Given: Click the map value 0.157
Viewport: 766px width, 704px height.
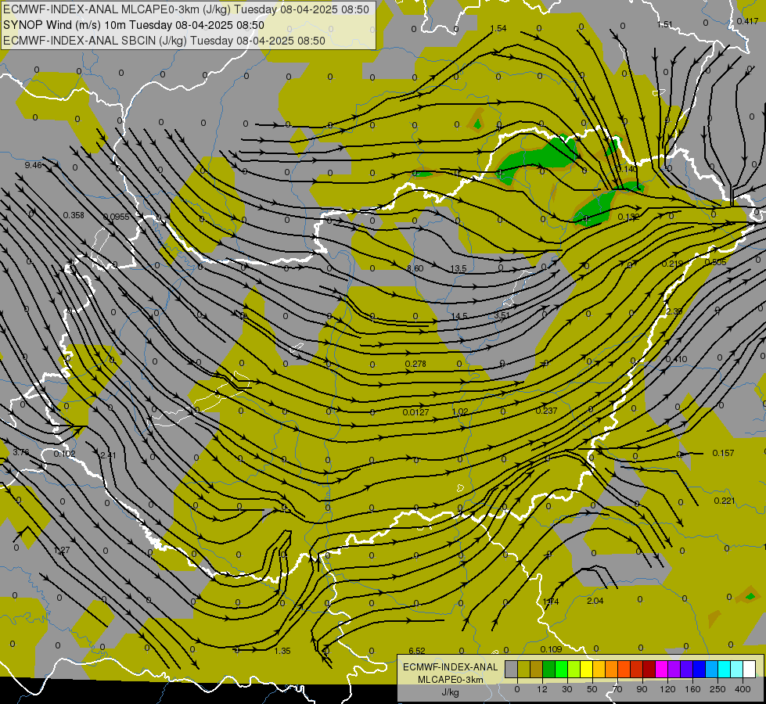Looking at the screenshot, I should click(x=723, y=454).
